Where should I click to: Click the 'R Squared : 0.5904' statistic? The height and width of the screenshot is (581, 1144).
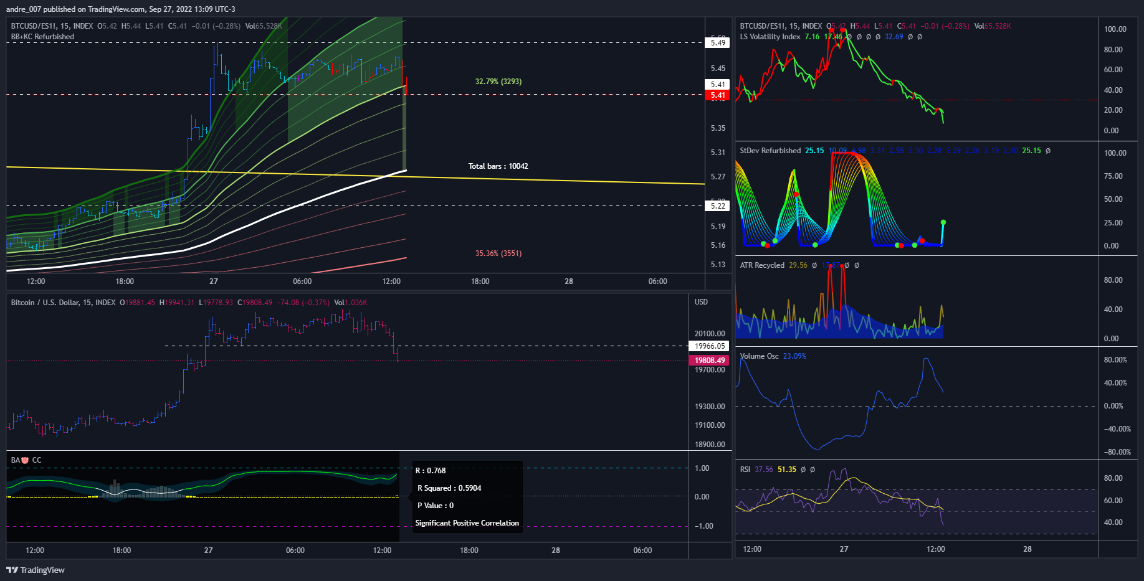coord(449,488)
